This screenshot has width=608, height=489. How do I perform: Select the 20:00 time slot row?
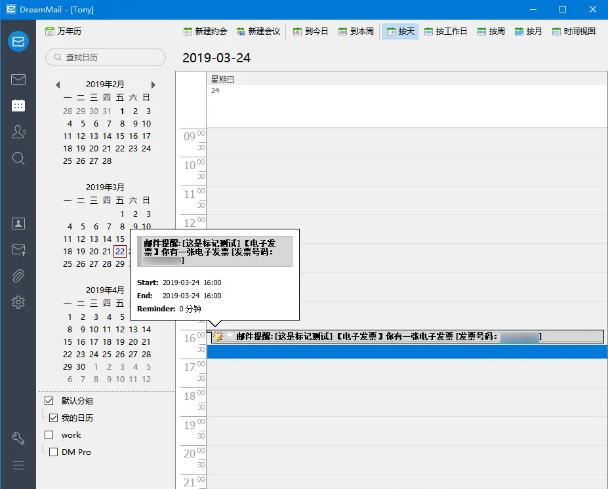(x=407, y=452)
